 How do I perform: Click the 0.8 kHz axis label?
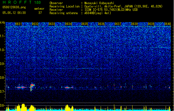point(2,78)
